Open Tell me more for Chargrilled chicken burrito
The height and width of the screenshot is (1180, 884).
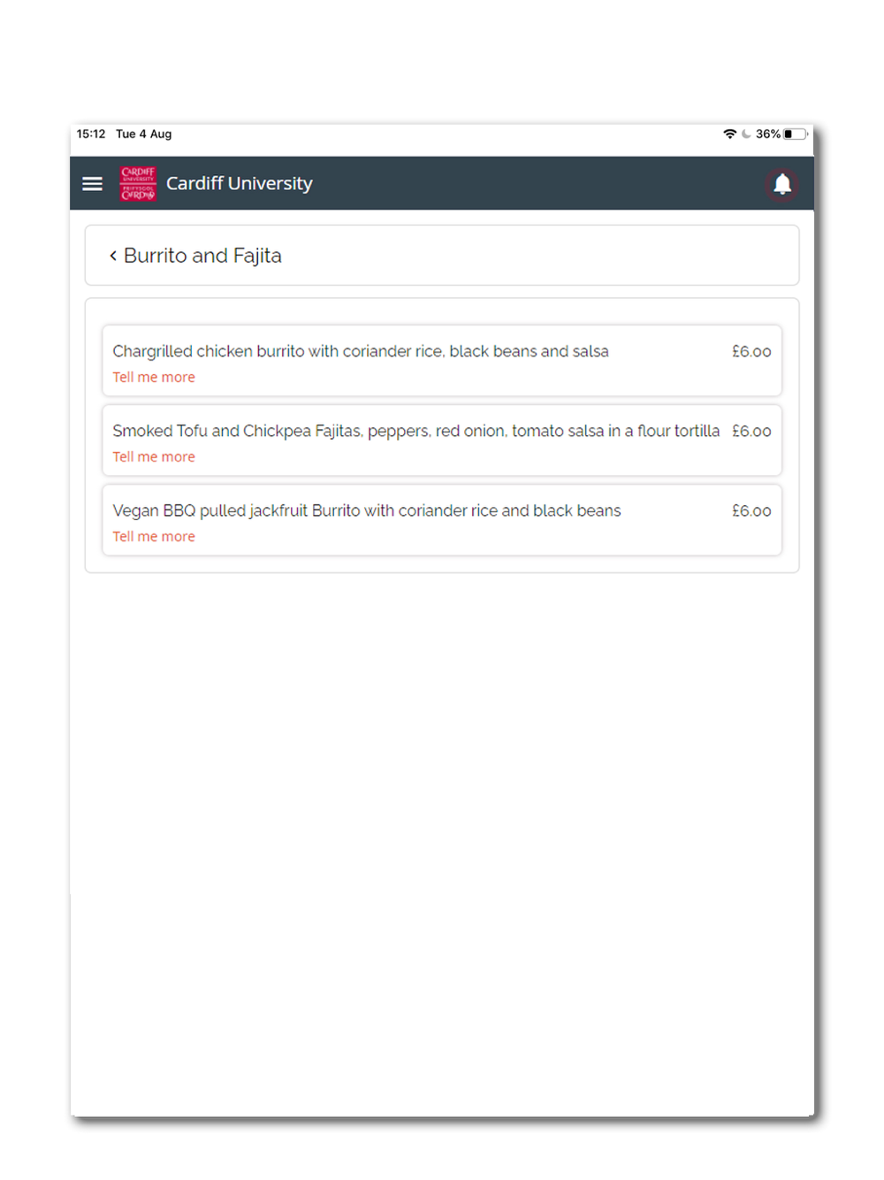(x=154, y=377)
